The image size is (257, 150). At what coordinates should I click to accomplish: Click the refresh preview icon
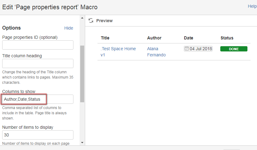coord(91,21)
